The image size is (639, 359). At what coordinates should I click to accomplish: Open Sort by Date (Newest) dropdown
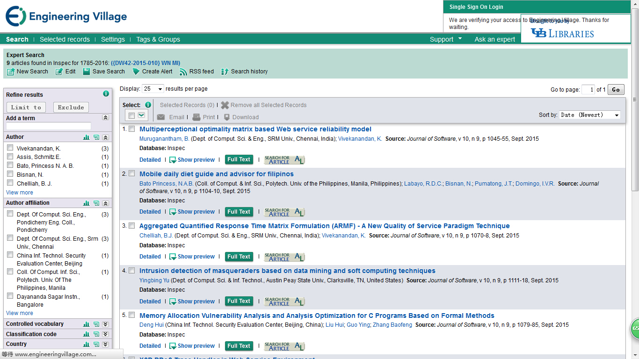[590, 115]
